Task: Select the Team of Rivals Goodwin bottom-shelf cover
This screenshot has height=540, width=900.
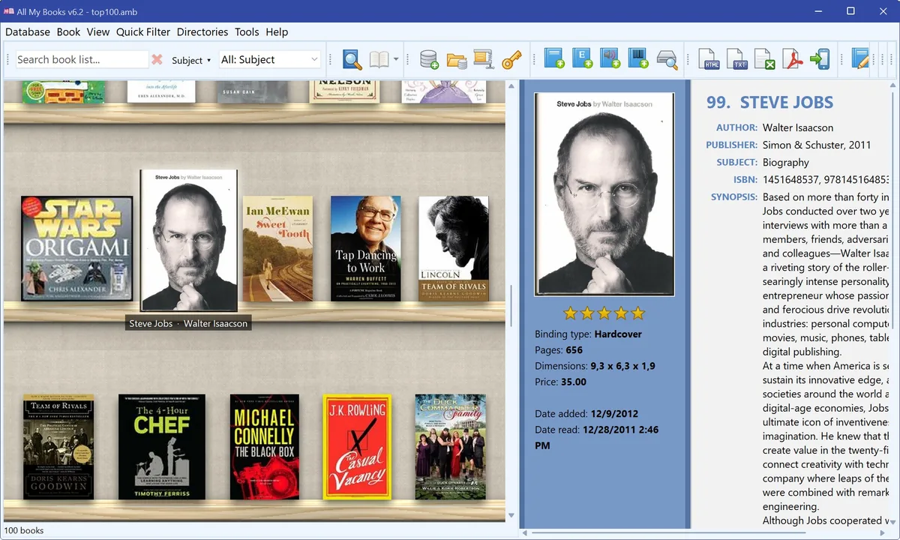Action: (58, 447)
